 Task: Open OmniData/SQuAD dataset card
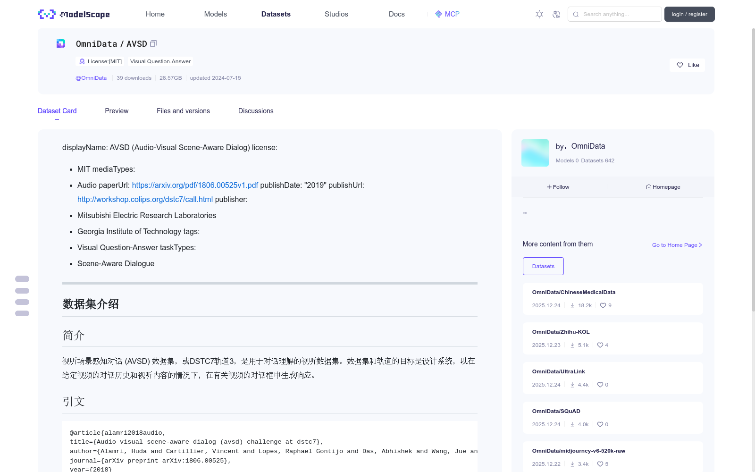coord(612,418)
